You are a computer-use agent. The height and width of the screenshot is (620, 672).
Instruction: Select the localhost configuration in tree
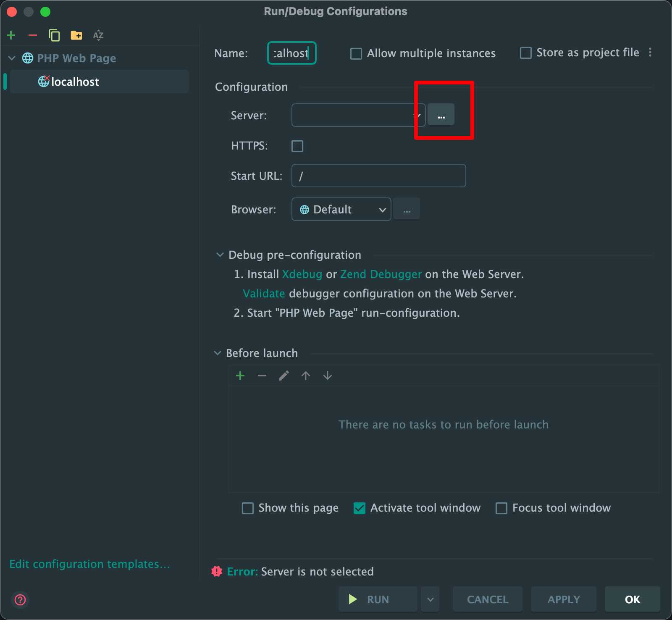click(75, 81)
